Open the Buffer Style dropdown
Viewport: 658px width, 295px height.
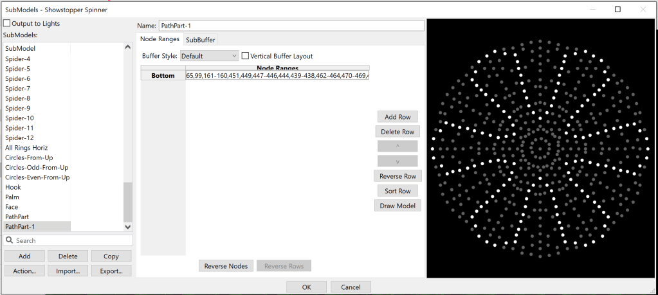point(209,56)
